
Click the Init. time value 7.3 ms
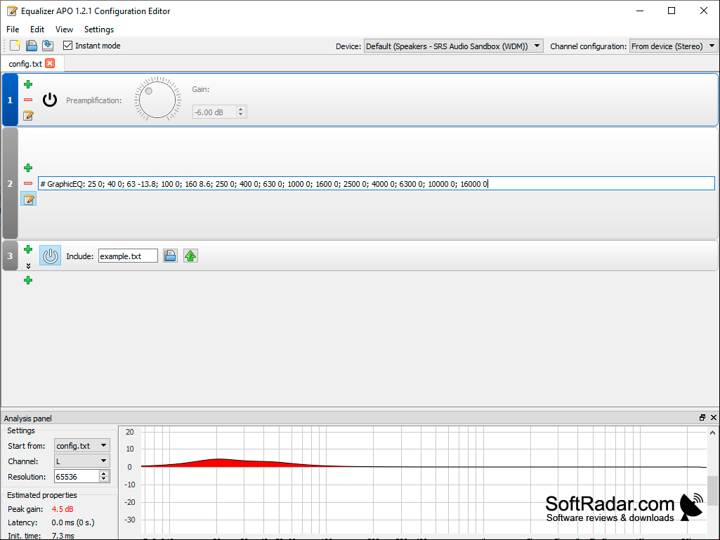coord(63,535)
